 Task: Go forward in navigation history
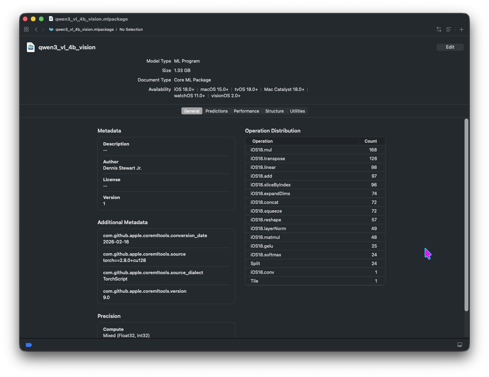click(x=43, y=29)
